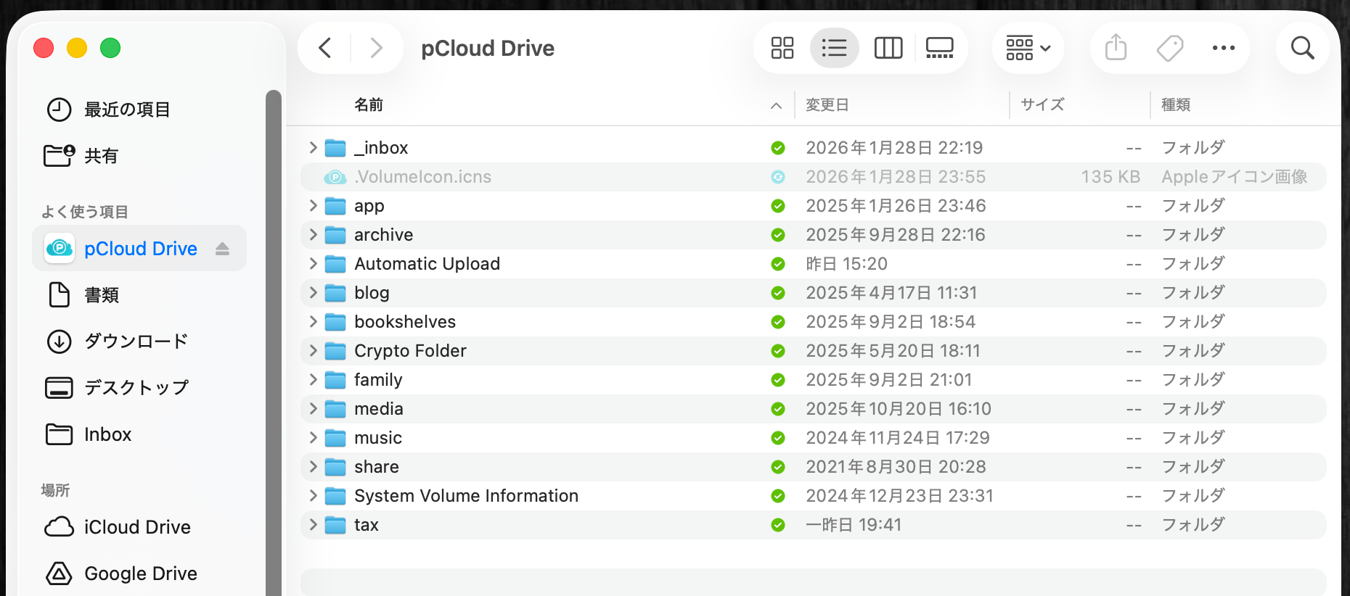The height and width of the screenshot is (596, 1350).
Task: Open the search magnifier icon
Action: pos(1302,49)
